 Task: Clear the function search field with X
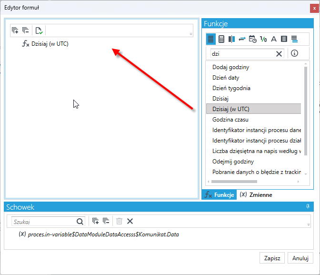(x=279, y=54)
